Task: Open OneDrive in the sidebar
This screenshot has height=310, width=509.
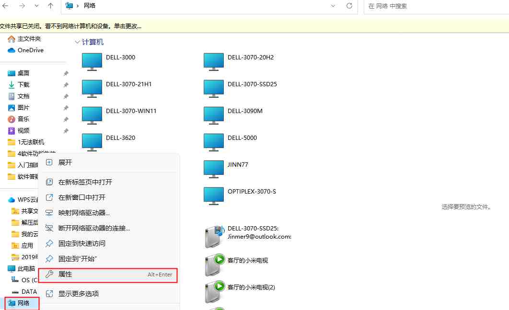Action: click(x=26, y=50)
